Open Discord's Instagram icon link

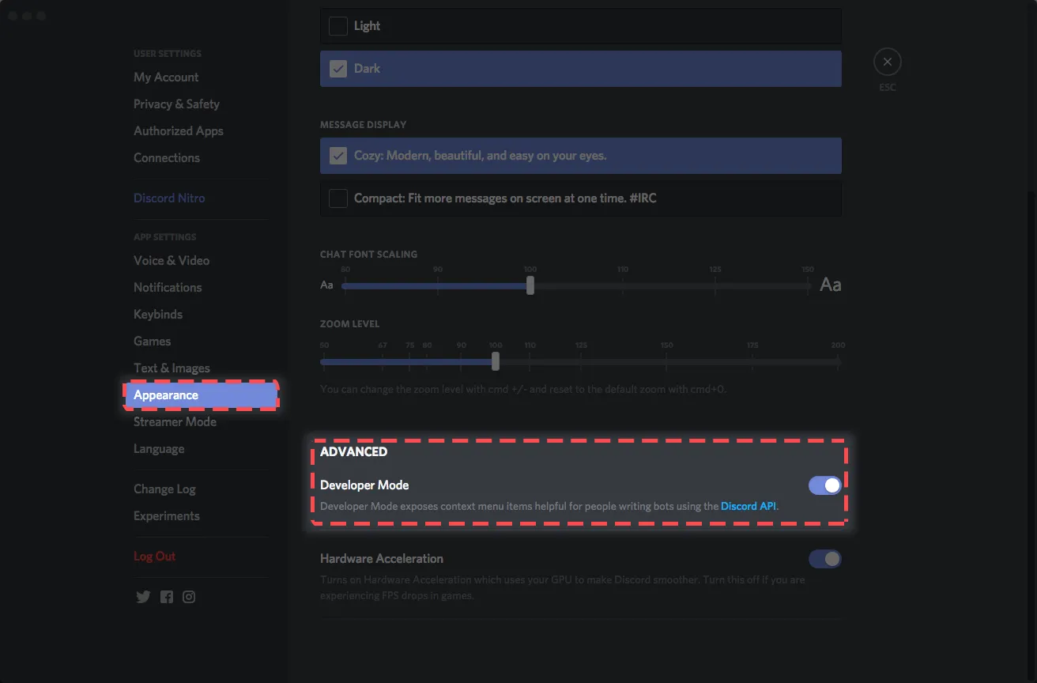point(189,597)
